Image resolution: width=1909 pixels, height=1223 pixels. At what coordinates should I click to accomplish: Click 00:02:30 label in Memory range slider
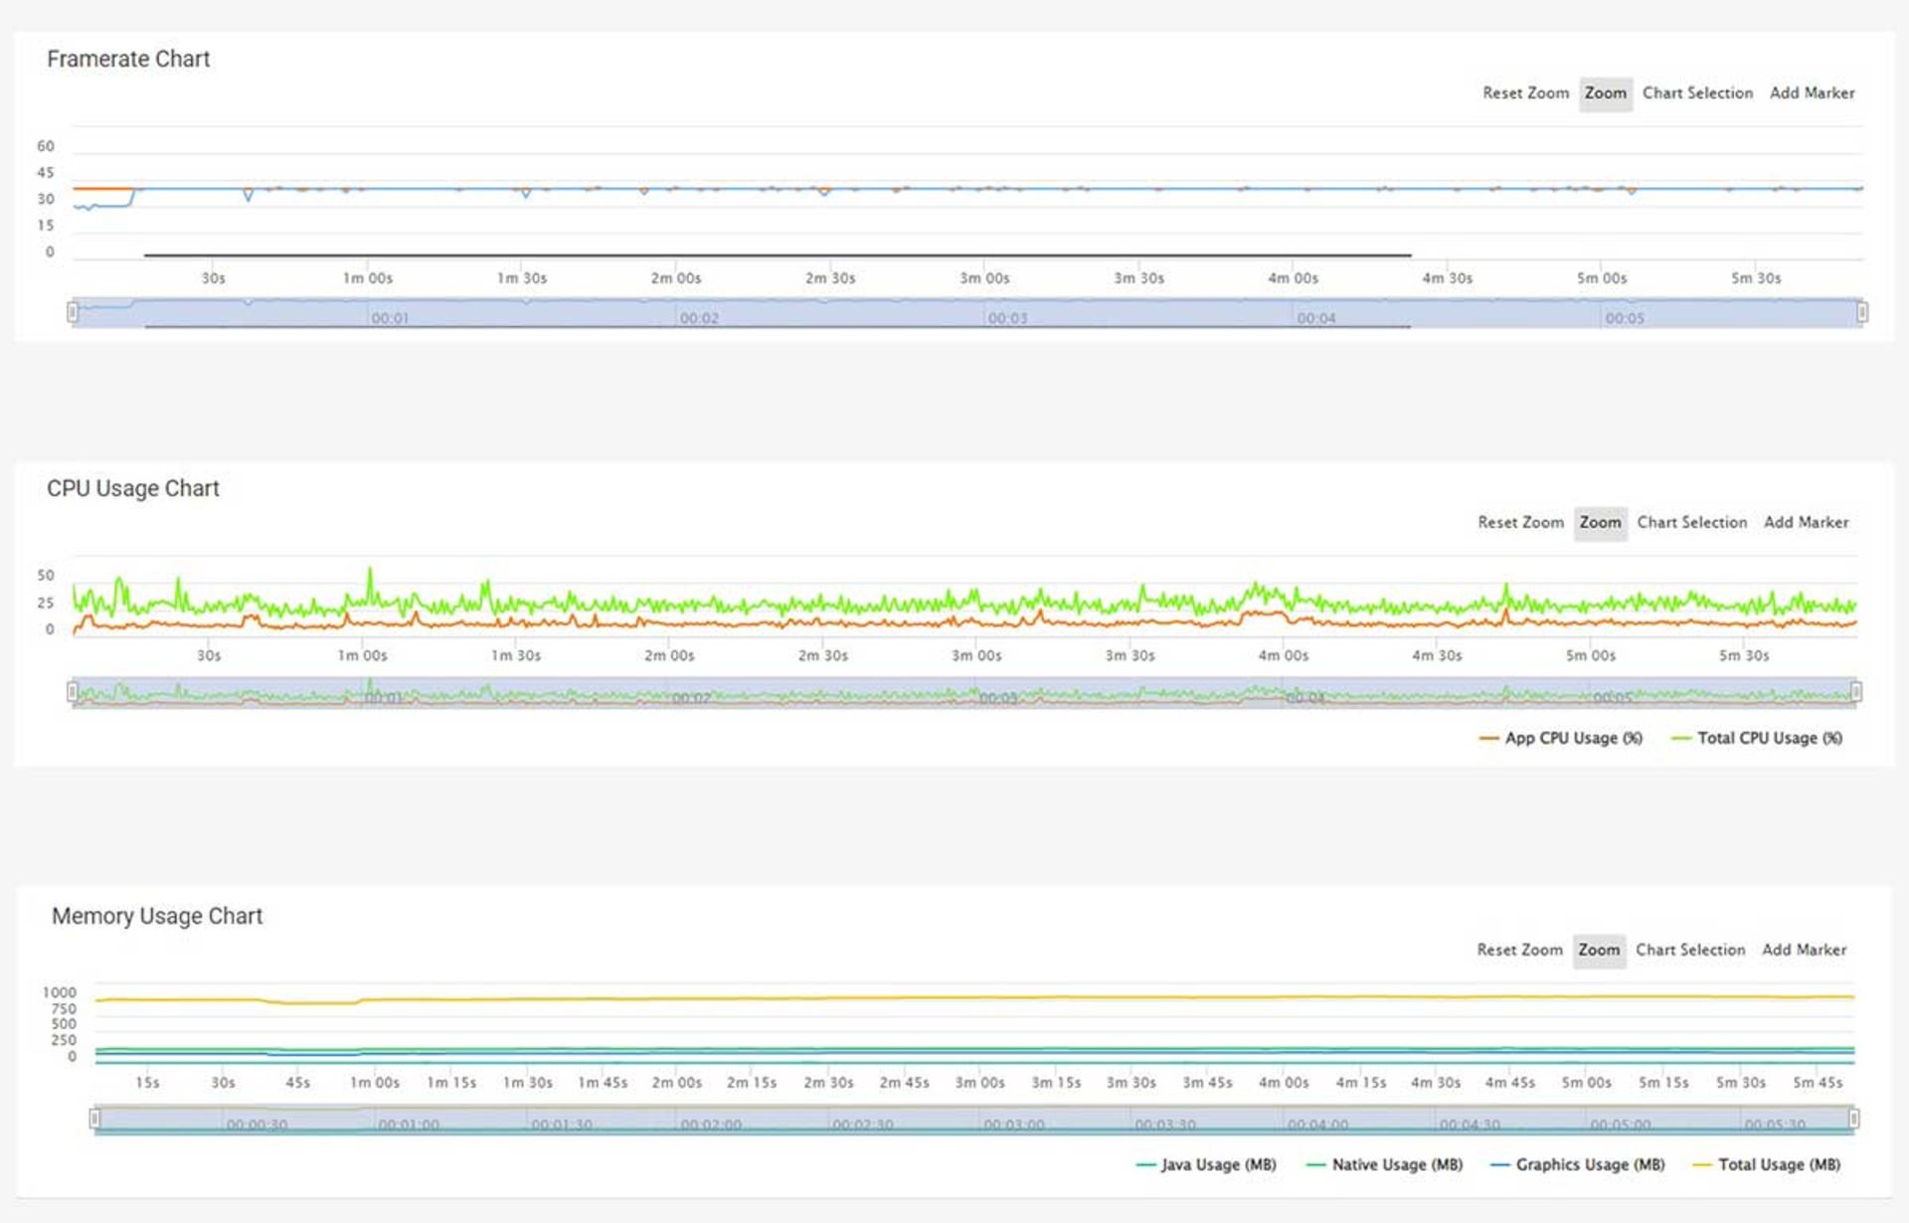(x=862, y=1125)
